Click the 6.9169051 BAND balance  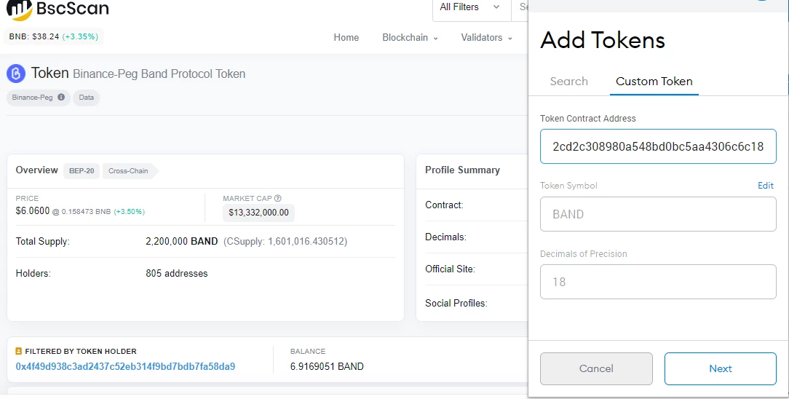[327, 366]
